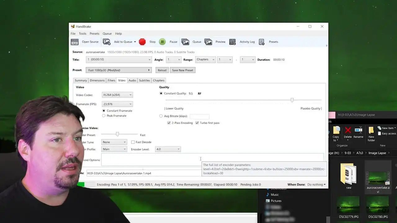The image size is (397, 223).
Task: Open the Queue menu
Action: click(107, 33)
